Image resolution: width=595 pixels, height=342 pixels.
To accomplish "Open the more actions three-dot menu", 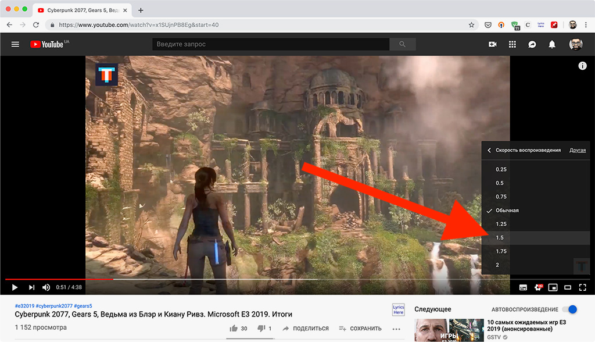I will click(396, 329).
